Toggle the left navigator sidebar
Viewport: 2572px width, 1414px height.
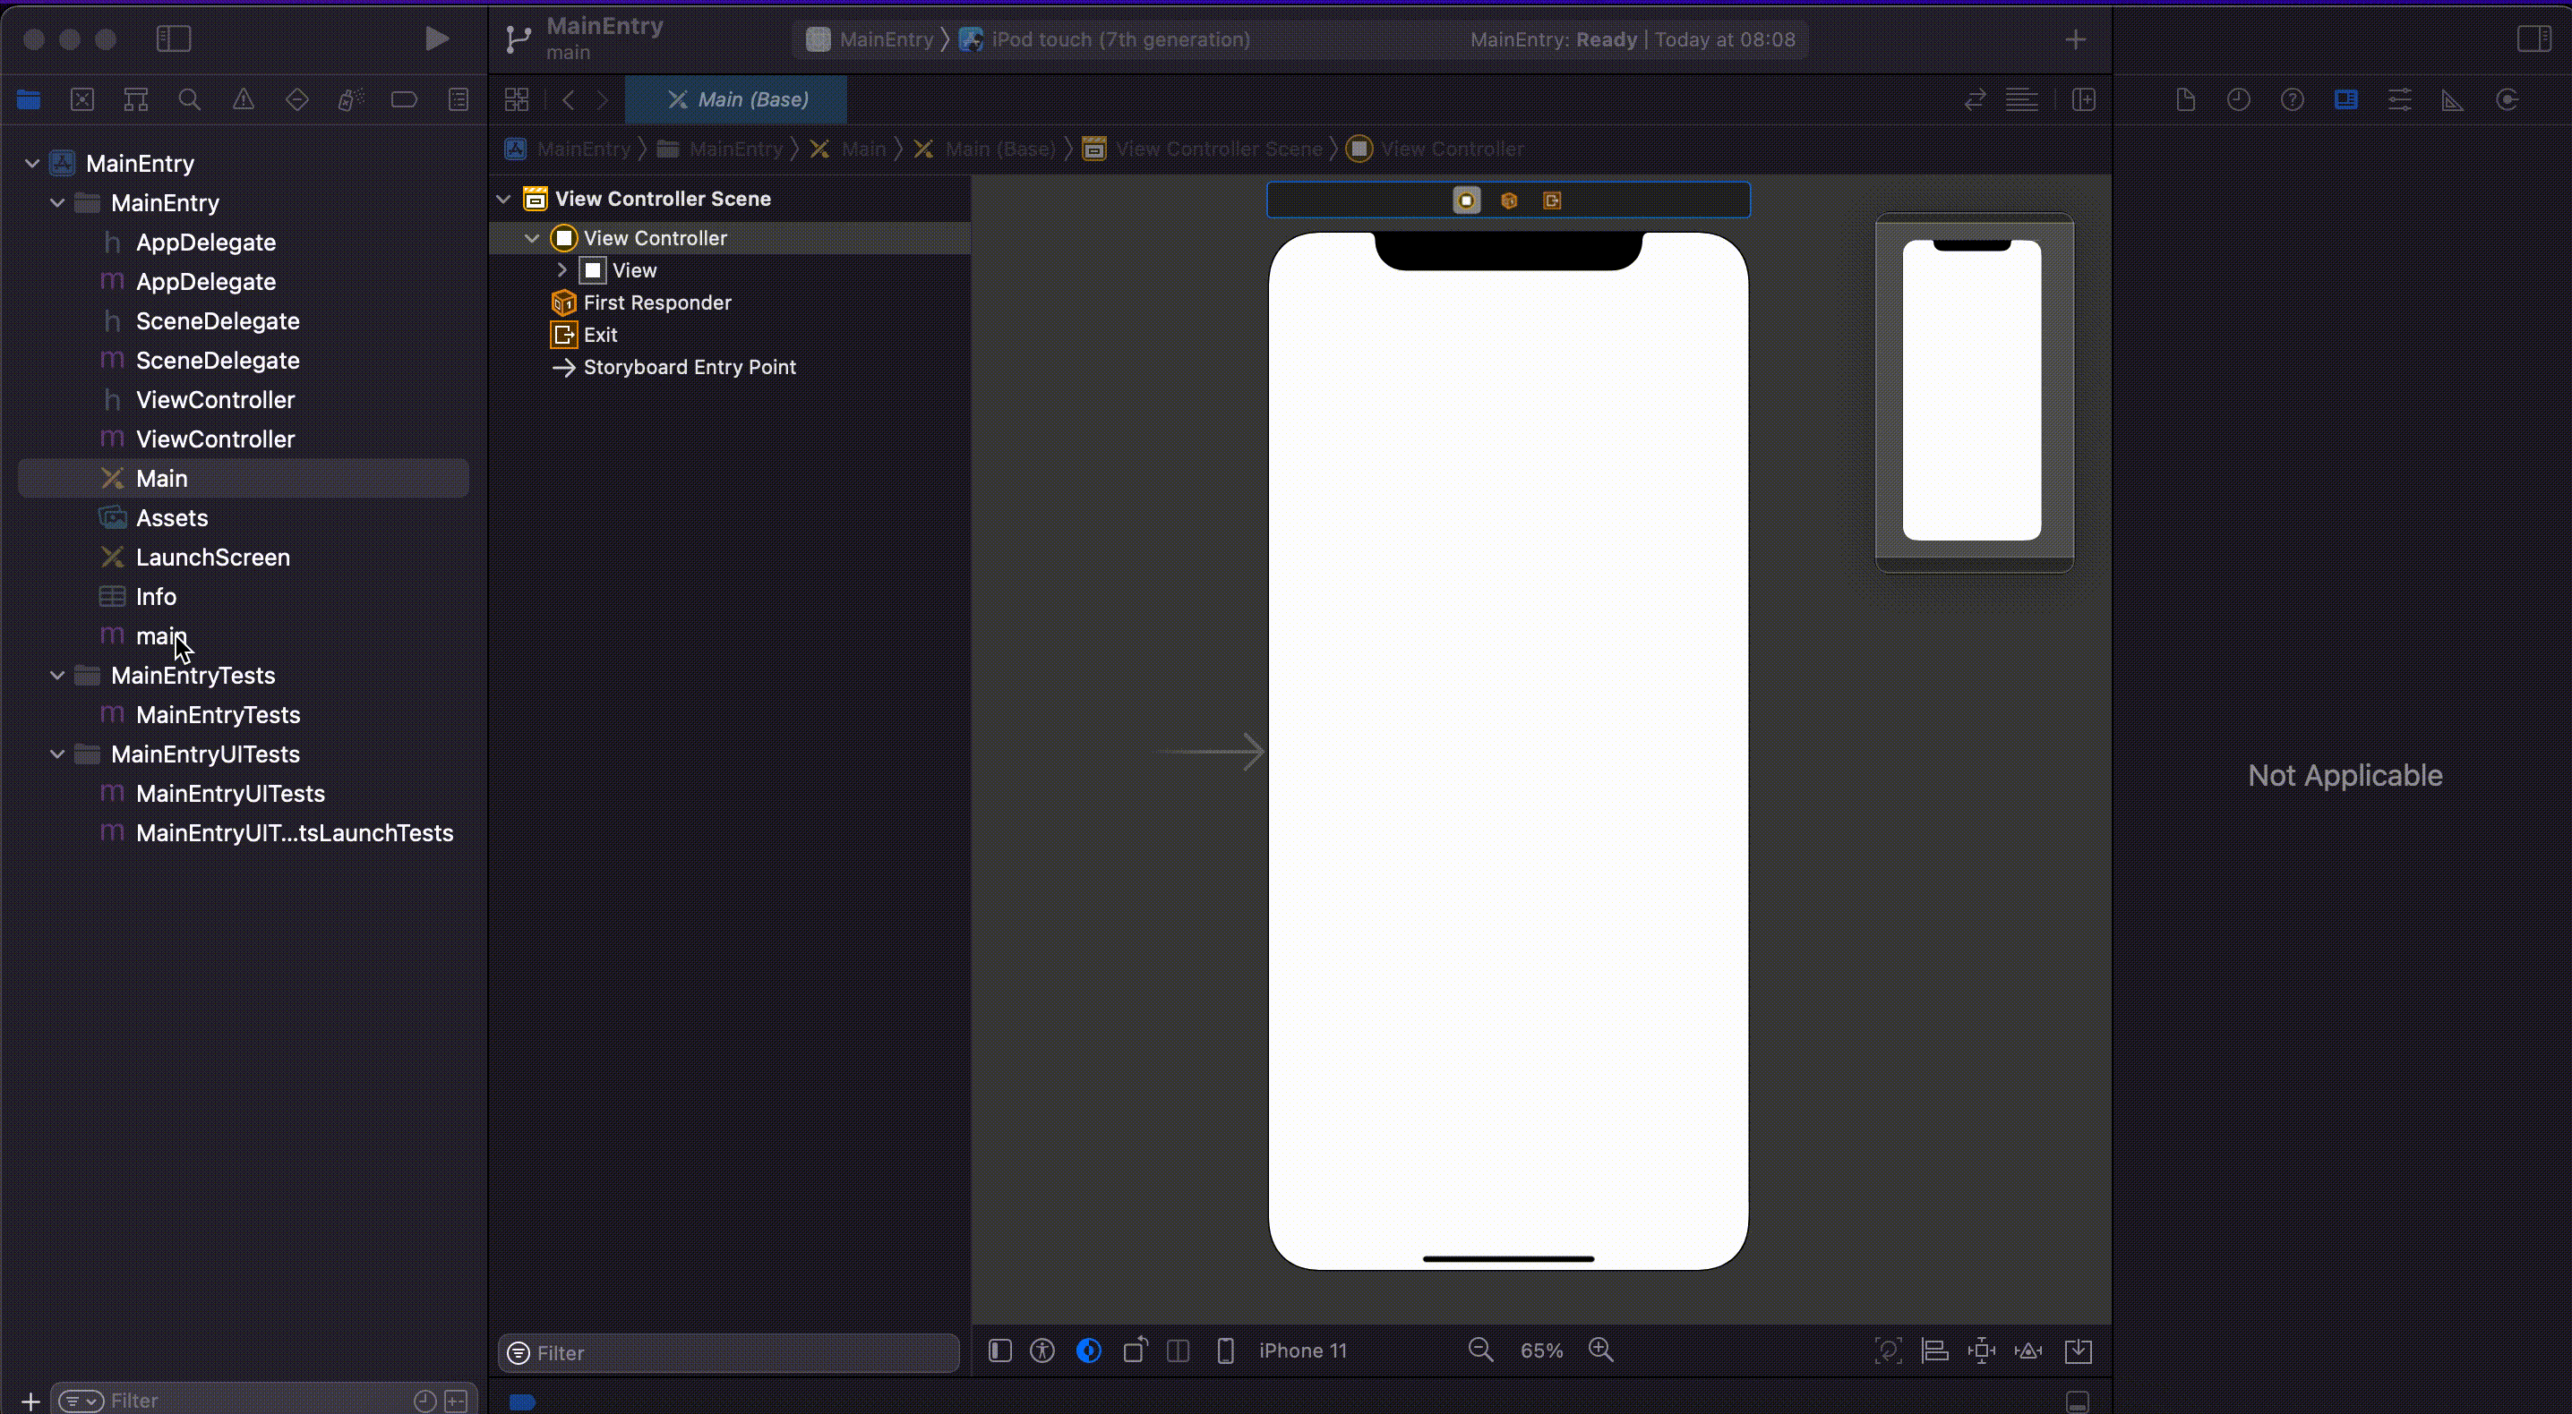pyautogui.click(x=174, y=38)
